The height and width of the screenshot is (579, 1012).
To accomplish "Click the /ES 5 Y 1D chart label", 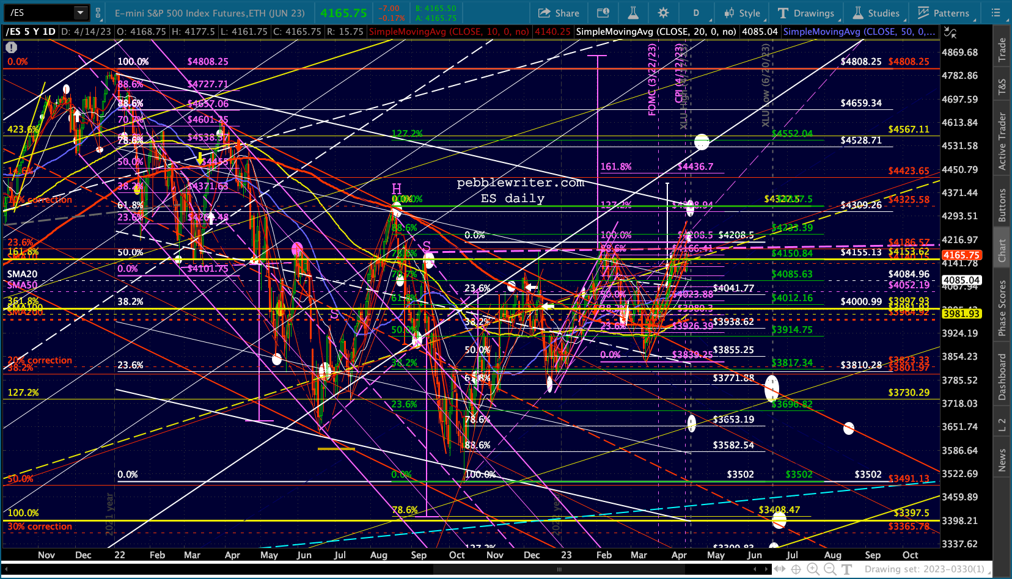I will [x=31, y=32].
